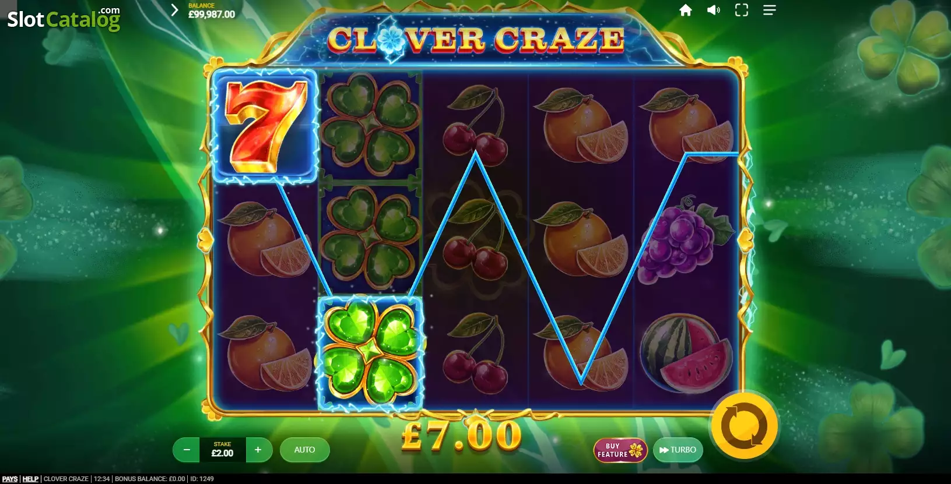Click the SlotCatalog logo

[x=64, y=18]
